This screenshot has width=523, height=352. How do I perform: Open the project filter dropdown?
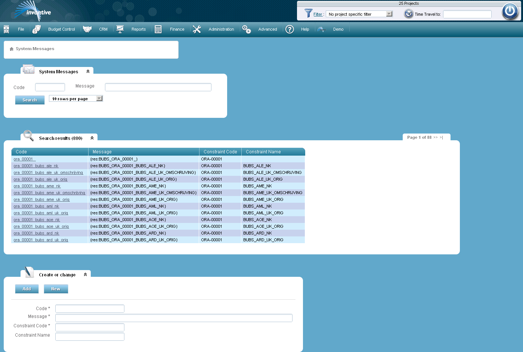point(389,14)
